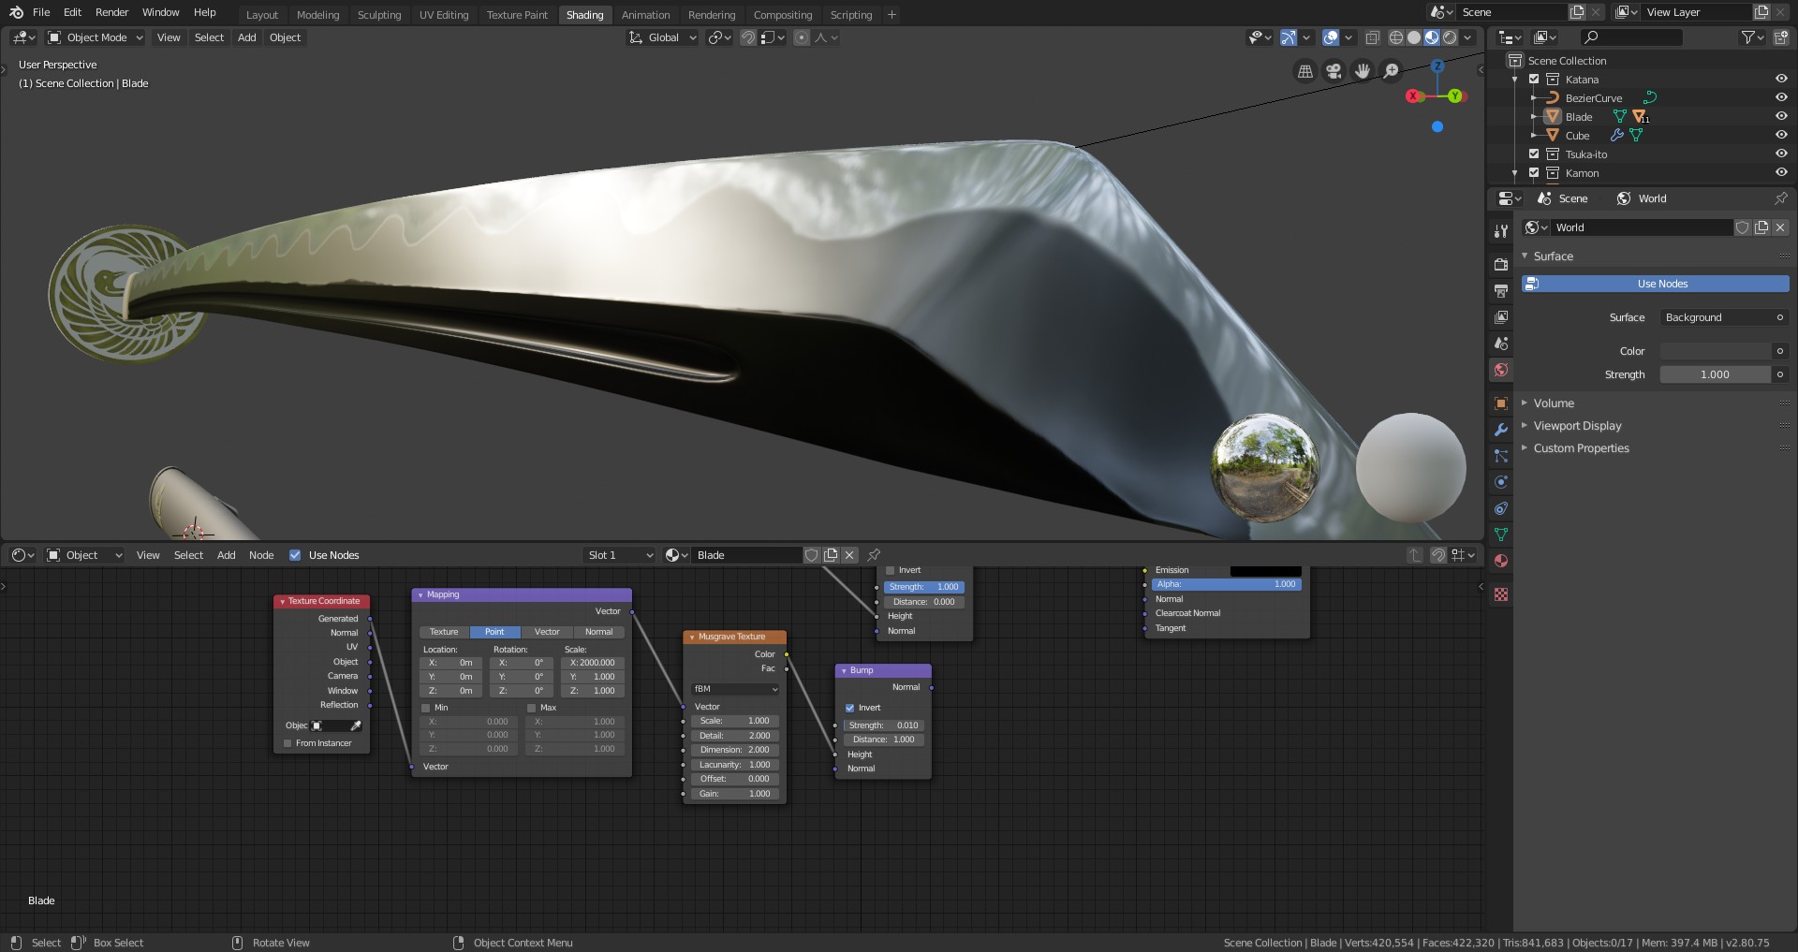The height and width of the screenshot is (952, 1798).
Task: Hide the Katana collection with eye icon
Action: click(x=1780, y=80)
